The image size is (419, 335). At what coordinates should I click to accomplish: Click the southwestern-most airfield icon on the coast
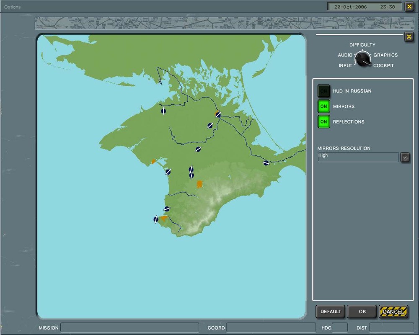(x=156, y=219)
